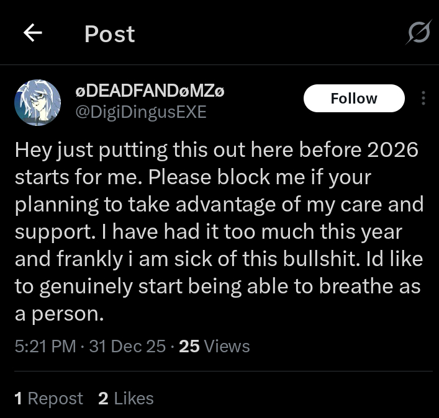
Task: Open the DEADFANDOMZ profile avatar
Action: point(38,102)
